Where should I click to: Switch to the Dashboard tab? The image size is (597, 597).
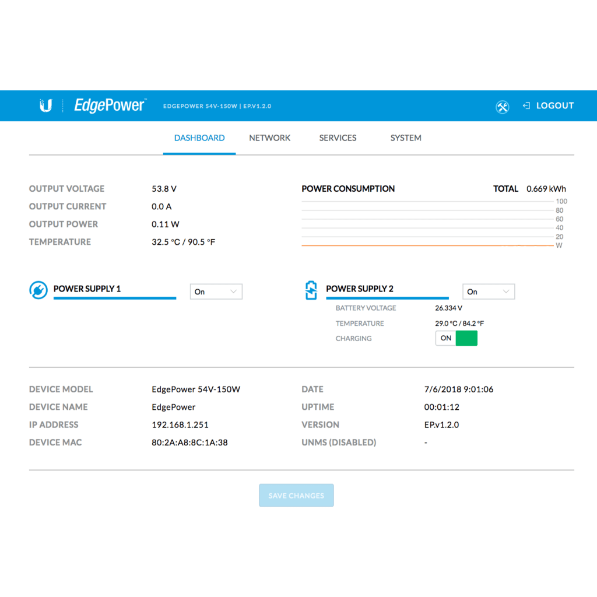199,138
